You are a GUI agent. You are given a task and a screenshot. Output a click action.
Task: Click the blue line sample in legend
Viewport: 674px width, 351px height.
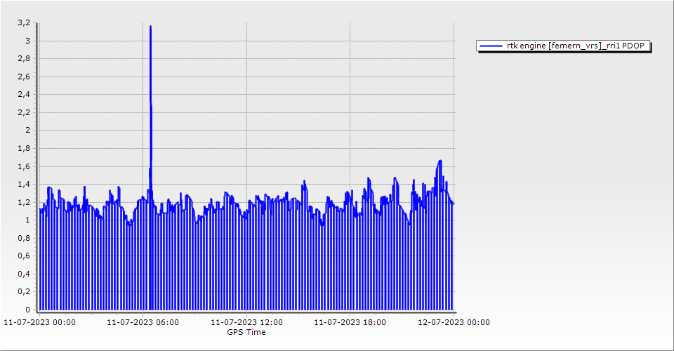click(490, 46)
